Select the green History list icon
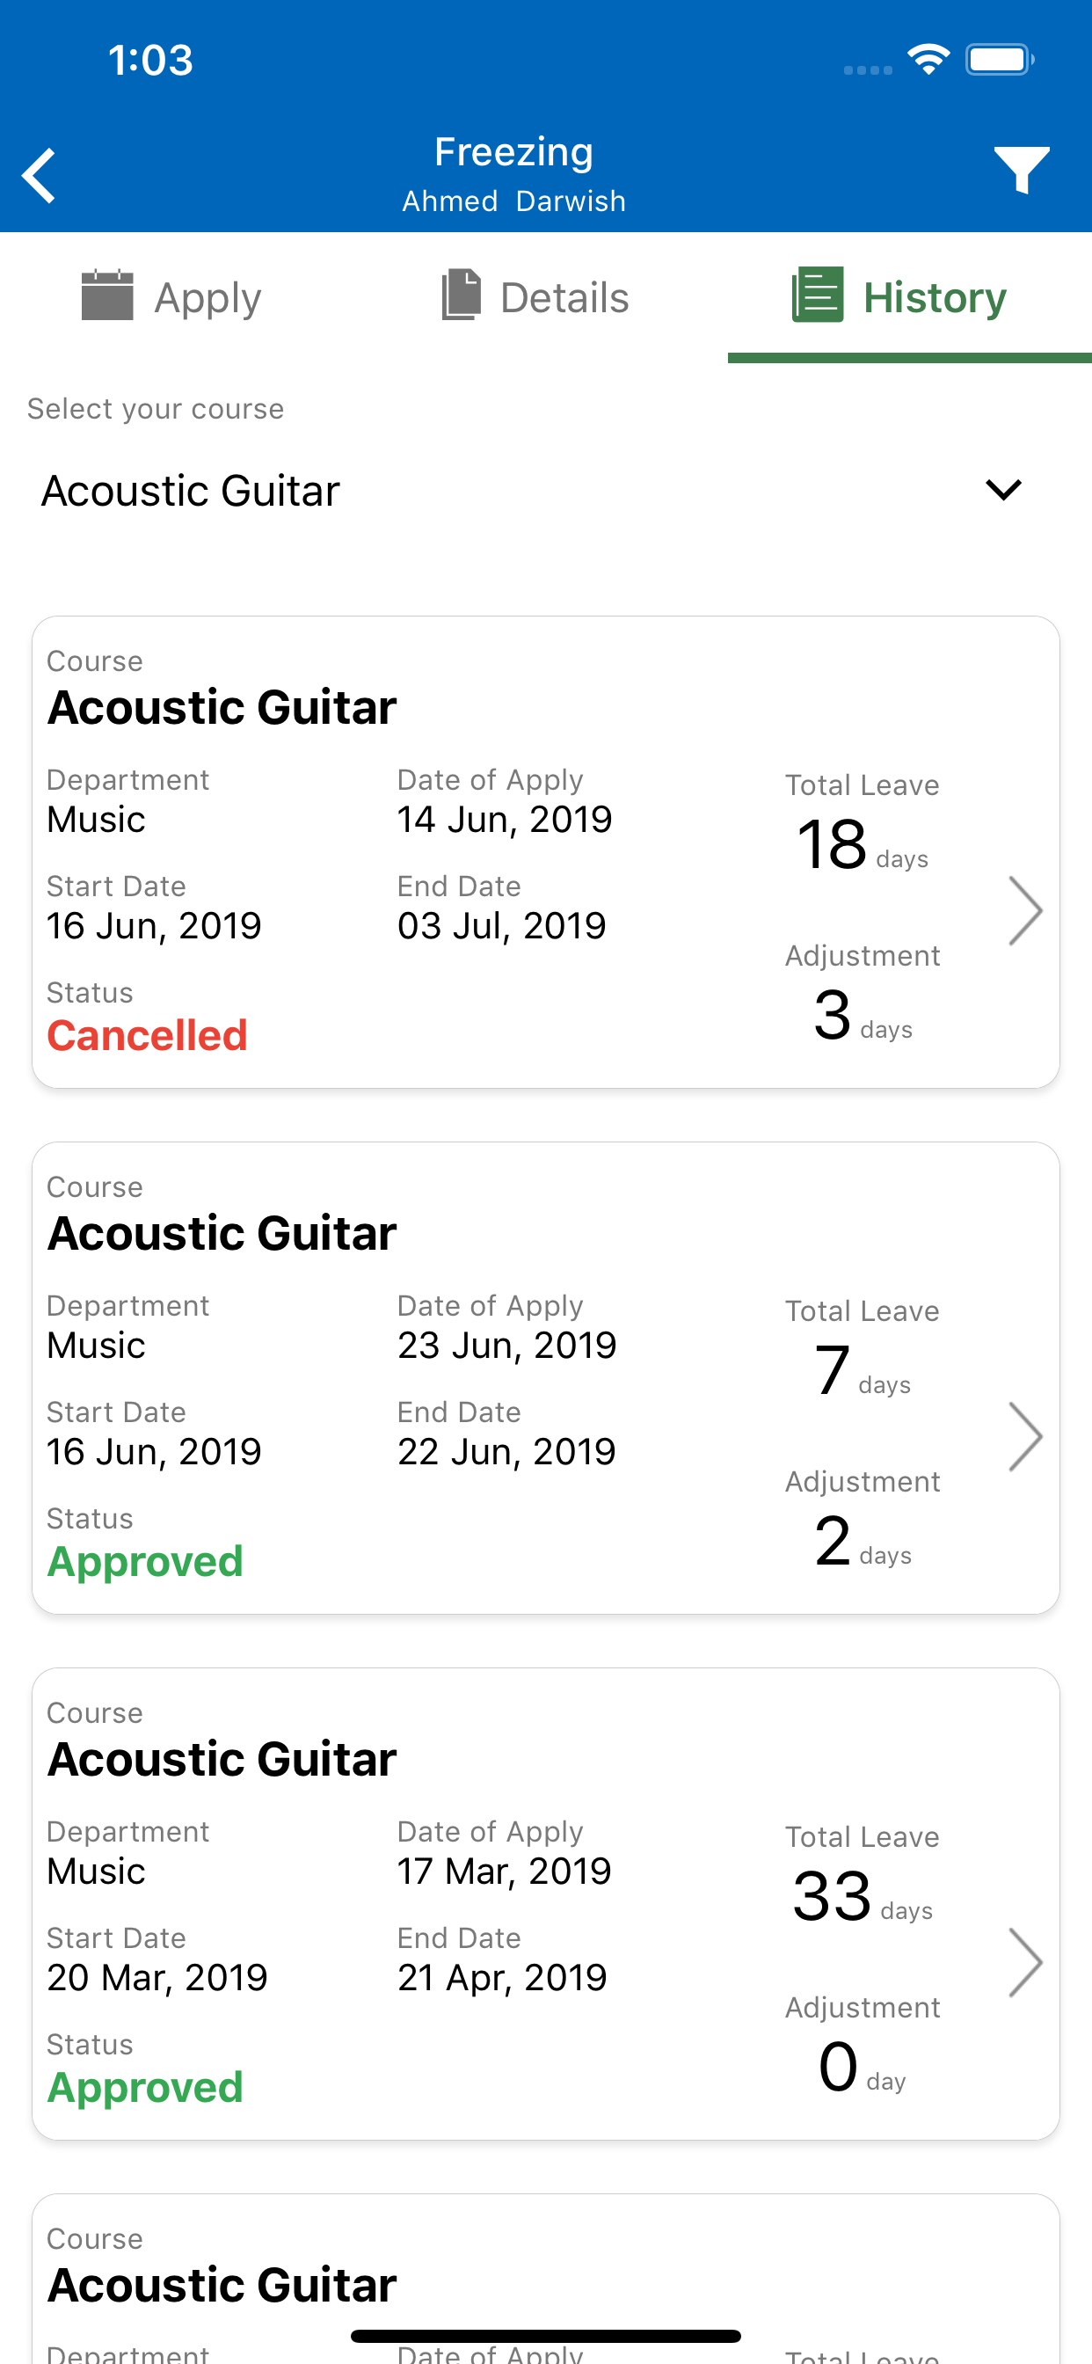 [818, 295]
